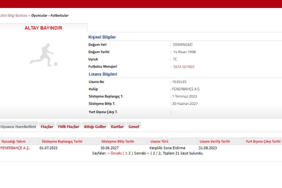Screen dimensions: 282x188
Task: Select the Yurt Dışına Çıkış Tarihi header
Action: [x=263, y=141]
